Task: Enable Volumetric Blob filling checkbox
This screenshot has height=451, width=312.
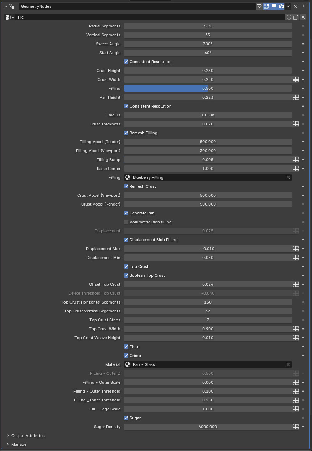Action: tap(126, 222)
